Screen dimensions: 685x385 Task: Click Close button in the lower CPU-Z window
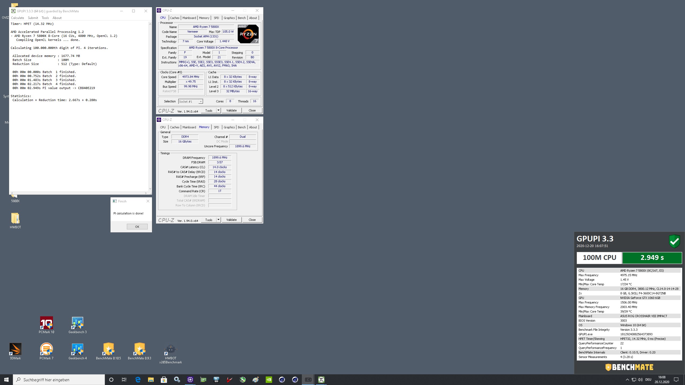tap(252, 220)
